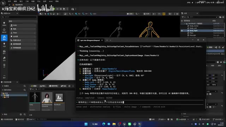
Task: Select the npm view terminal tab
Action: [x=90, y=40]
